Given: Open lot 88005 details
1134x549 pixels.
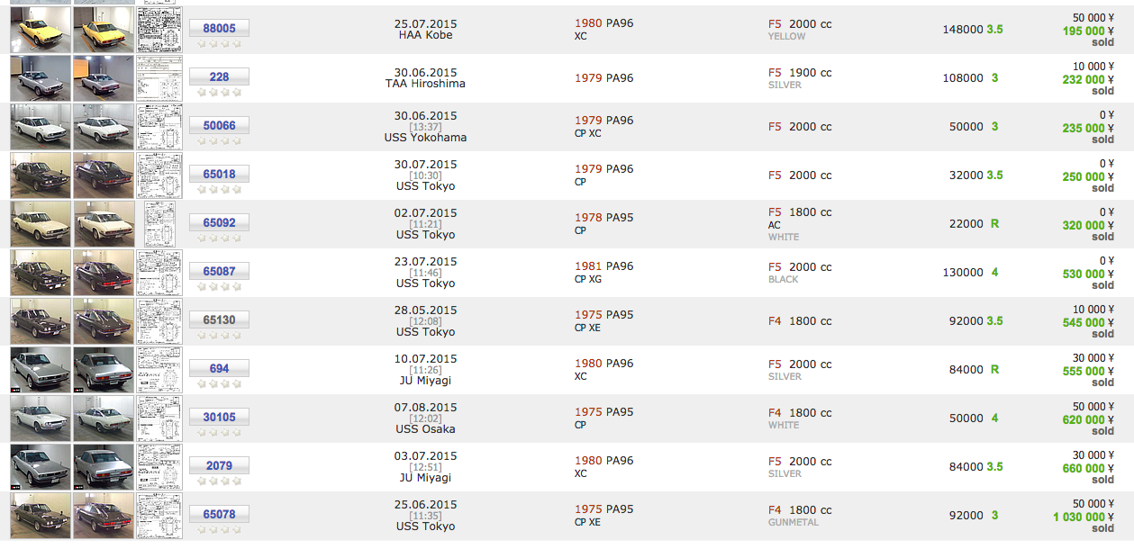Looking at the screenshot, I should click(219, 28).
